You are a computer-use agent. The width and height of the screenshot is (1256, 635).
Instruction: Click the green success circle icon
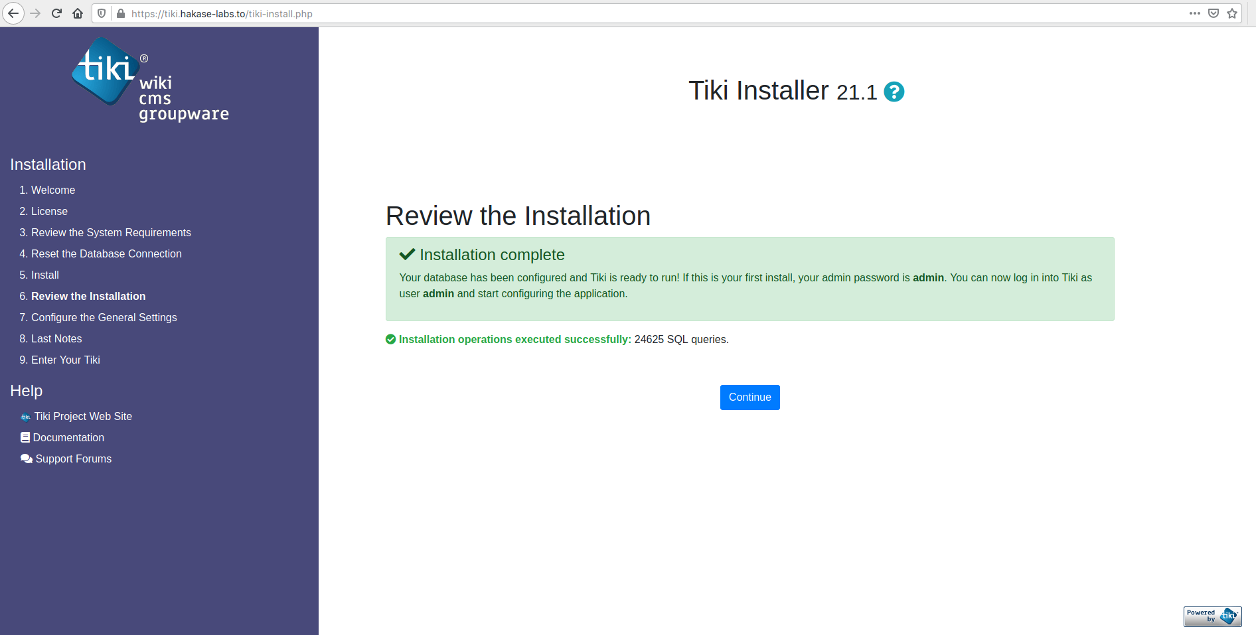391,339
